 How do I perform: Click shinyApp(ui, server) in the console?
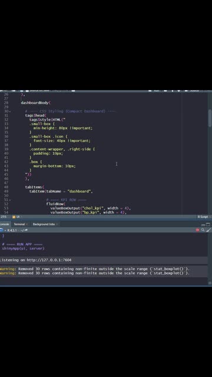click(24, 249)
